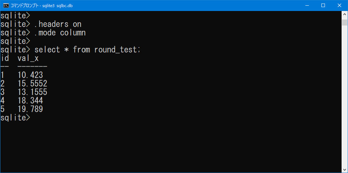Click the value 10.423 in row 1
Viewport: 348px width, 173px height.
pyautogui.click(x=30, y=75)
